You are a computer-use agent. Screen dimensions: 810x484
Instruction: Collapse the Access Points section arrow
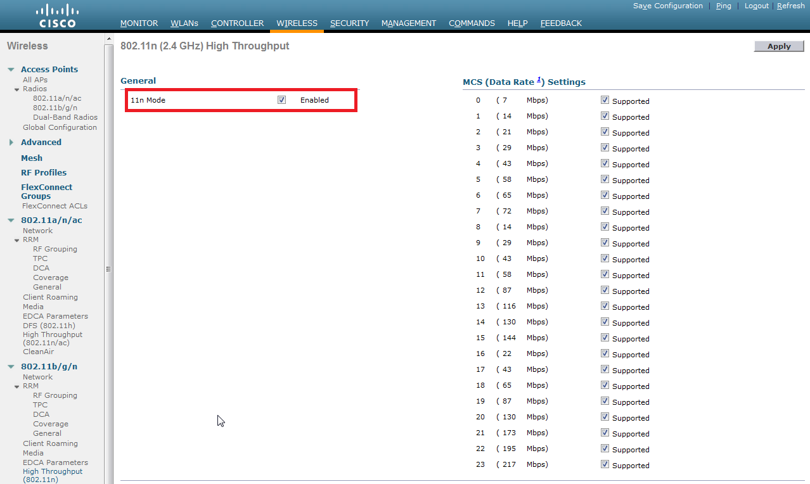pos(11,70)
